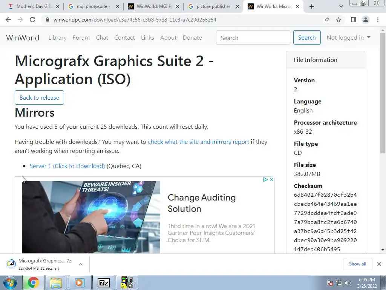Click the Back to release button
Viewport: 386px width, 290px height.
[x=39, y=97]
